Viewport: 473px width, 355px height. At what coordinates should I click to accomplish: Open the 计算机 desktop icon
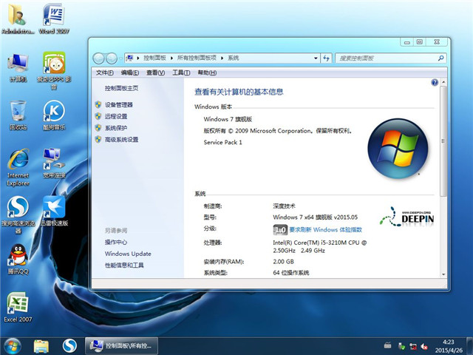click(x=18, y=67)
